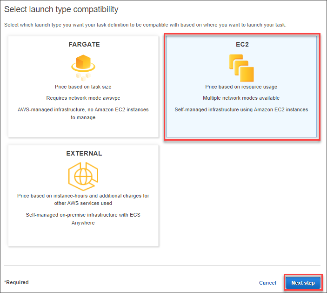Click the 'Select launch type compatibility' title
This screenshot has height=293, width=327.
[61, 9]
